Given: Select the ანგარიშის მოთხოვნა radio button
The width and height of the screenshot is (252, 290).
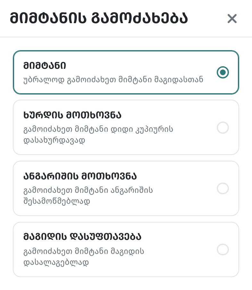Looking at the screenshot, I should click(223, 188).
